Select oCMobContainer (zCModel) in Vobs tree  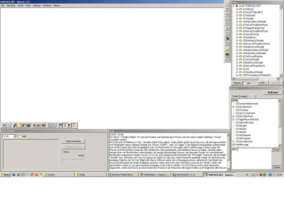point(256,50)
